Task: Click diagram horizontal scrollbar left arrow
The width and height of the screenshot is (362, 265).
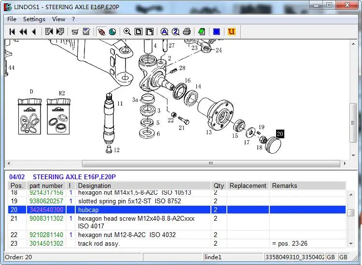Action: (9, 163)
